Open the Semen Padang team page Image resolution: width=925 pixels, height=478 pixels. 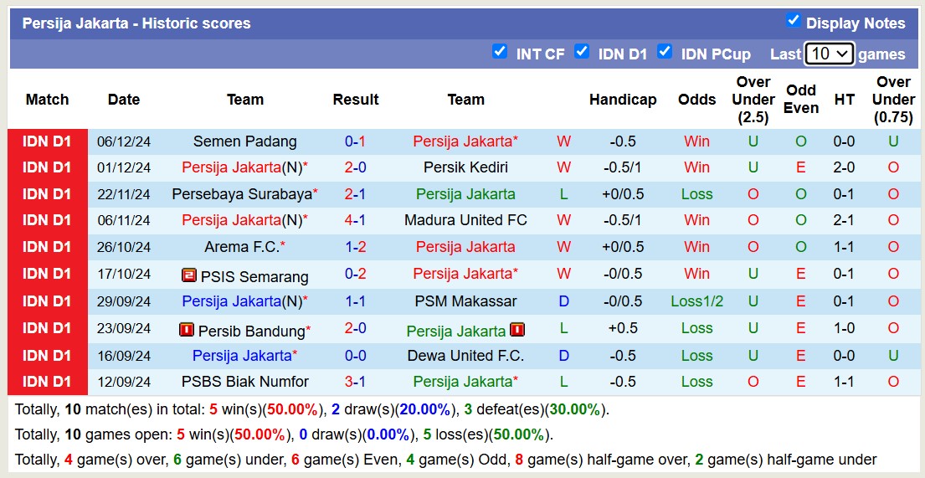tap(244, 141)
